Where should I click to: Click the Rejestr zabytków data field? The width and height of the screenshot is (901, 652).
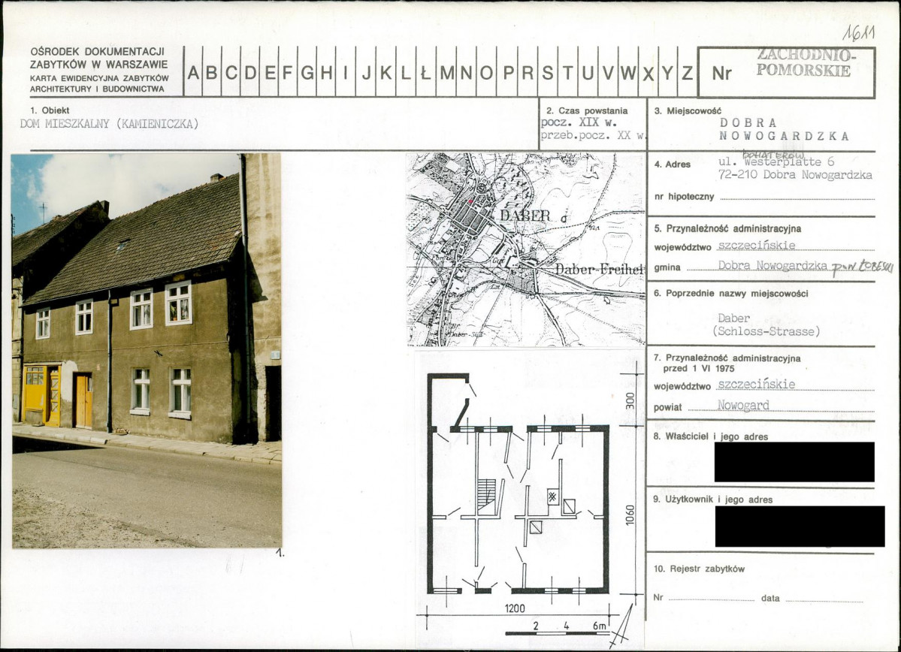click(824, 599)
